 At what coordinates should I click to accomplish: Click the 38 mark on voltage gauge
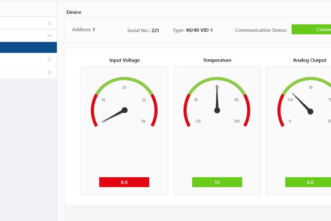point(143,121)
